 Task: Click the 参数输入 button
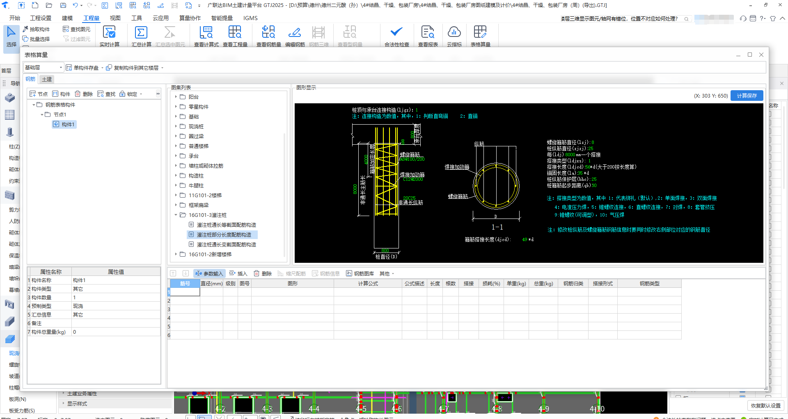(209, 273)
